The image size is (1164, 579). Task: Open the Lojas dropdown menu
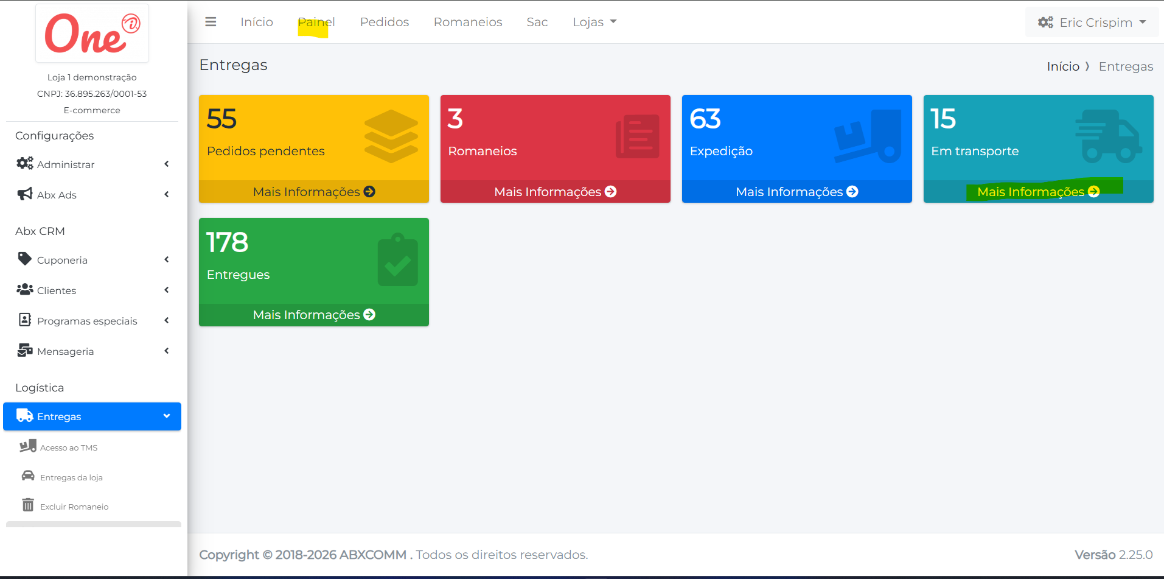594,22
